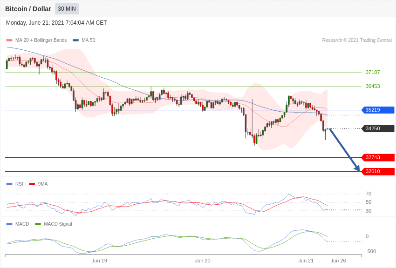The height and width of the screenshot is (268, 396).
Task: Click the MACD blue legend marker
Action: pos(9,224)
